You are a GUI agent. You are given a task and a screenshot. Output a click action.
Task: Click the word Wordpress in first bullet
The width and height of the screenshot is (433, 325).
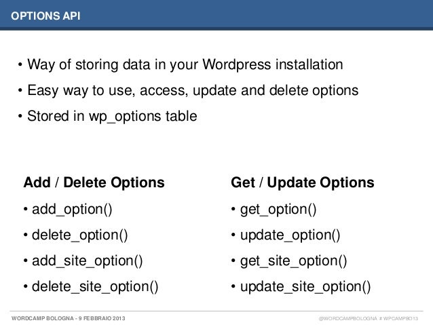(x=237, y=64)
